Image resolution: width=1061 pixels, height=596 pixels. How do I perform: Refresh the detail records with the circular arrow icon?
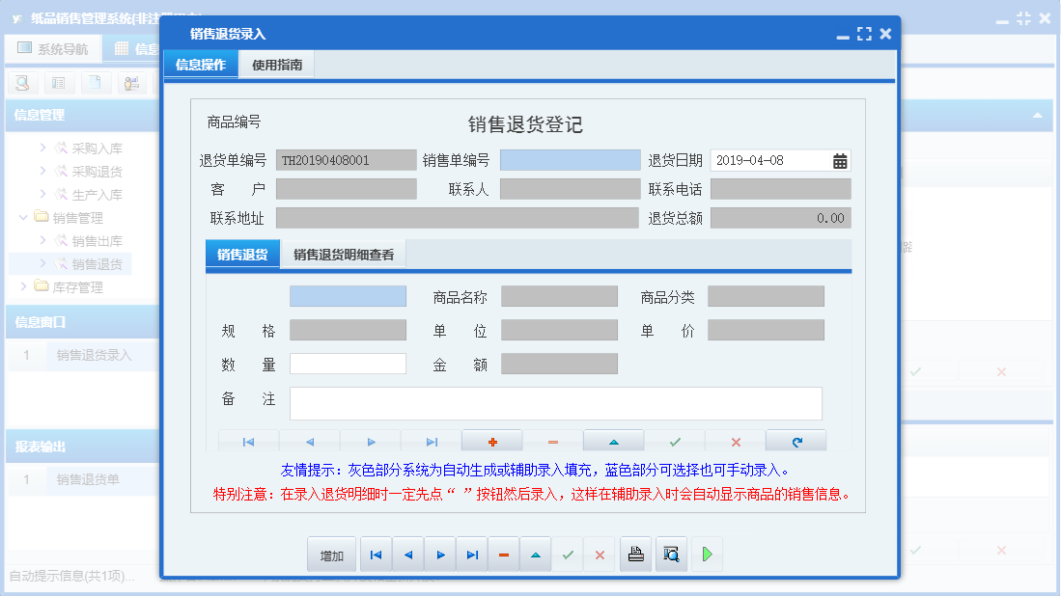796,440
